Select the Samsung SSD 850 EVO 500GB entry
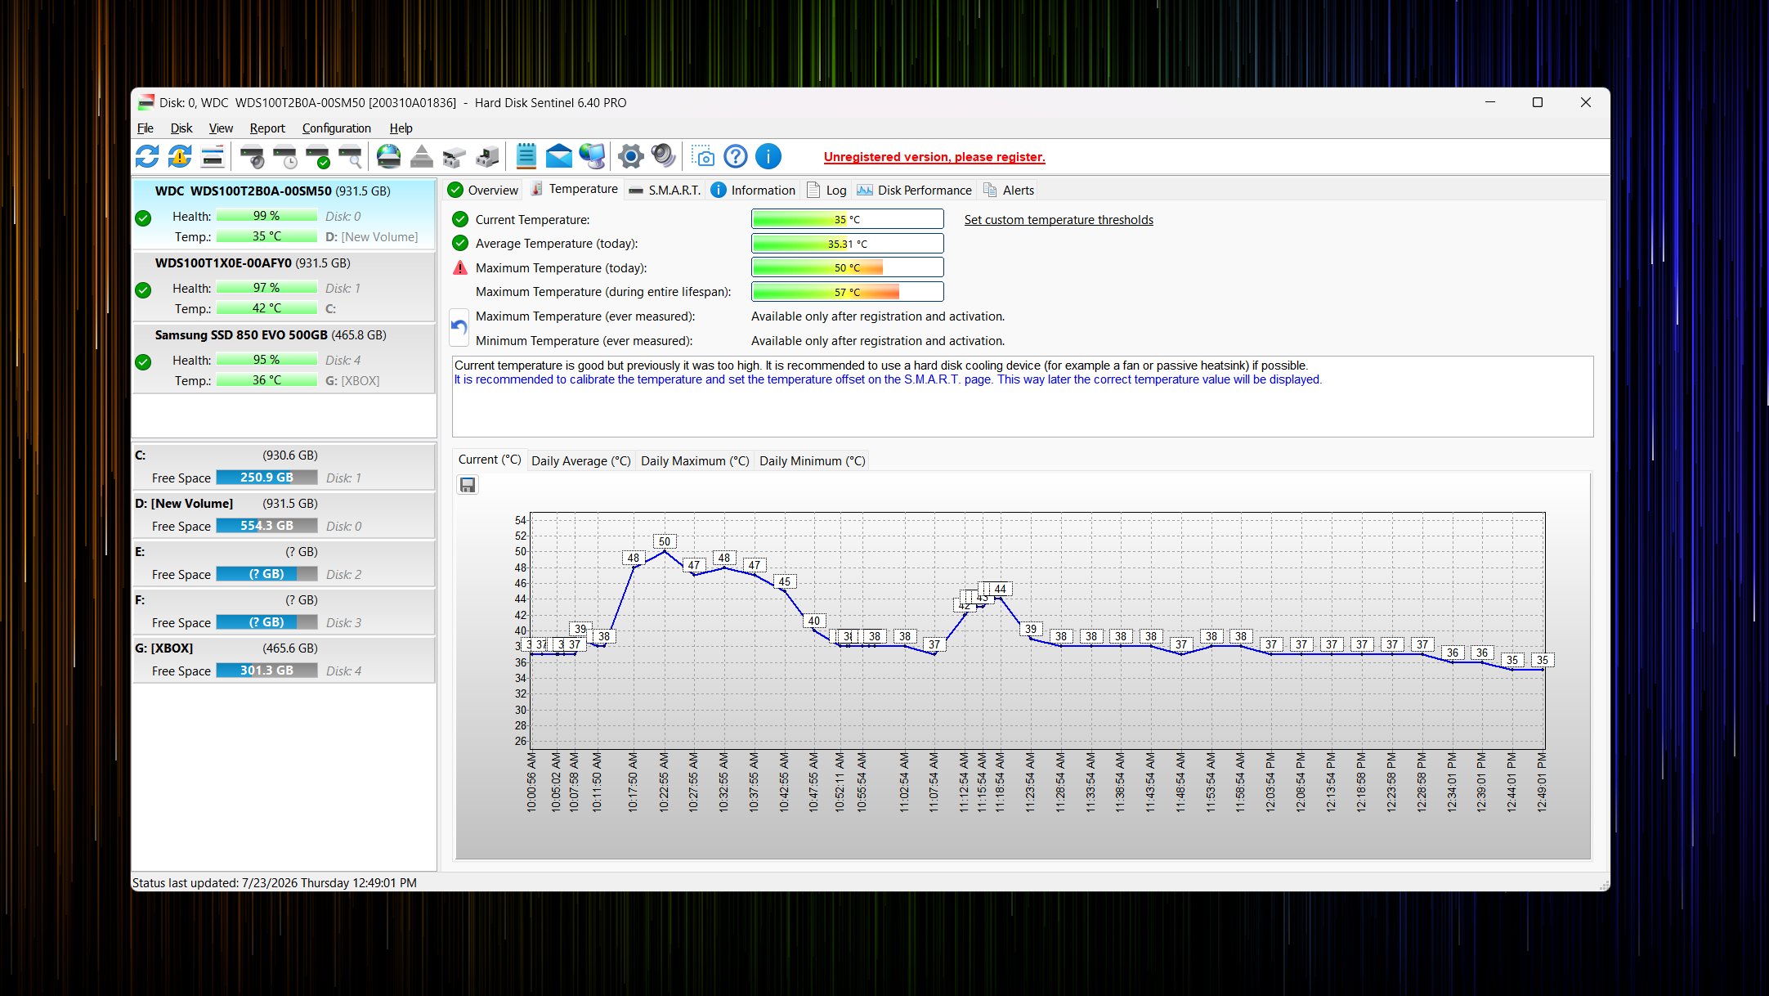This screenshot has width=1769, height=996. 284,358
